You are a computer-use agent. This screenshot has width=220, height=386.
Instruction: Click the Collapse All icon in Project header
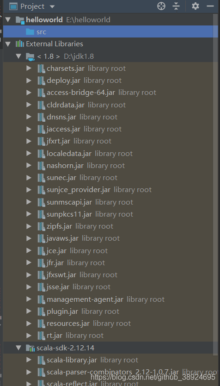point(176,6)
